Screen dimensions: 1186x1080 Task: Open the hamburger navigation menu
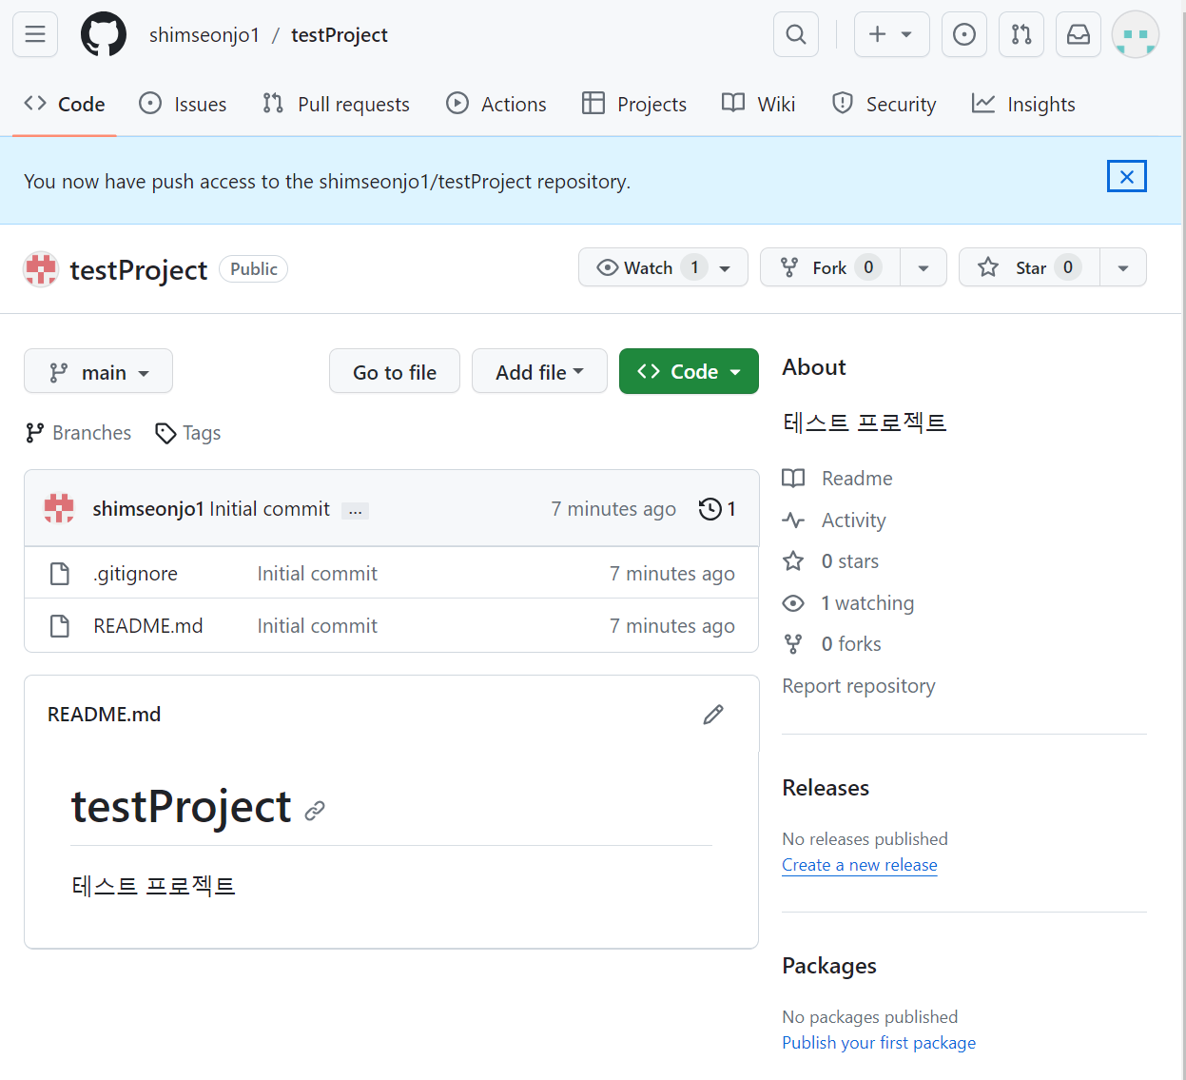tap(35, 35)
